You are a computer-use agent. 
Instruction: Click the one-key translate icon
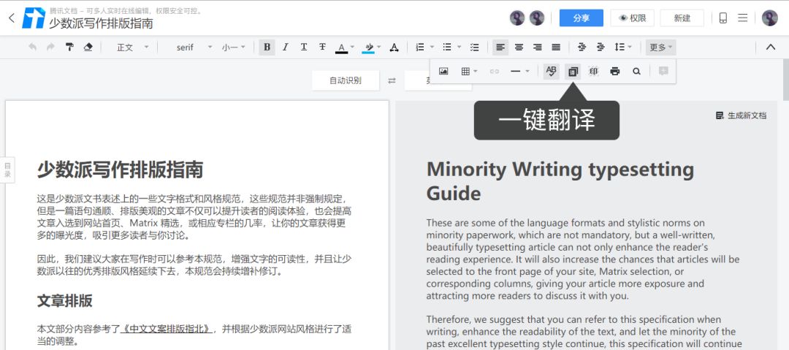[573, 72]
